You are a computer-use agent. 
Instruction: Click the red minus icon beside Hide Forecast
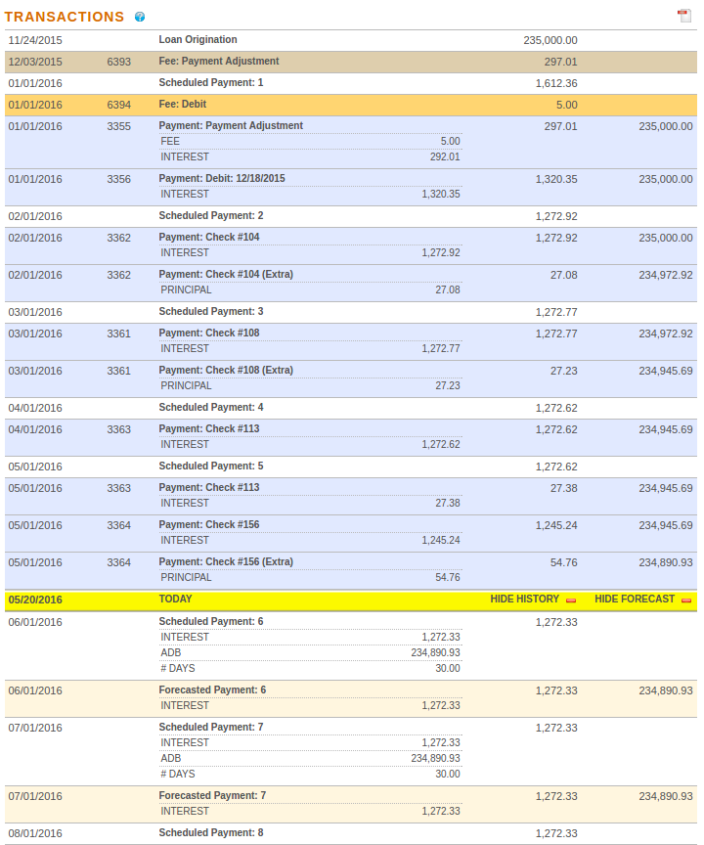[686, 600]
